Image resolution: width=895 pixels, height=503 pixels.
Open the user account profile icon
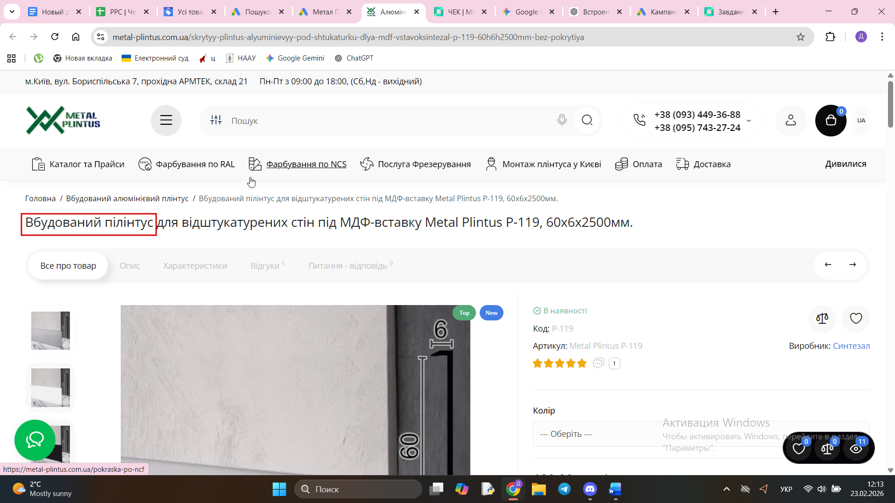tap(791, 120)
